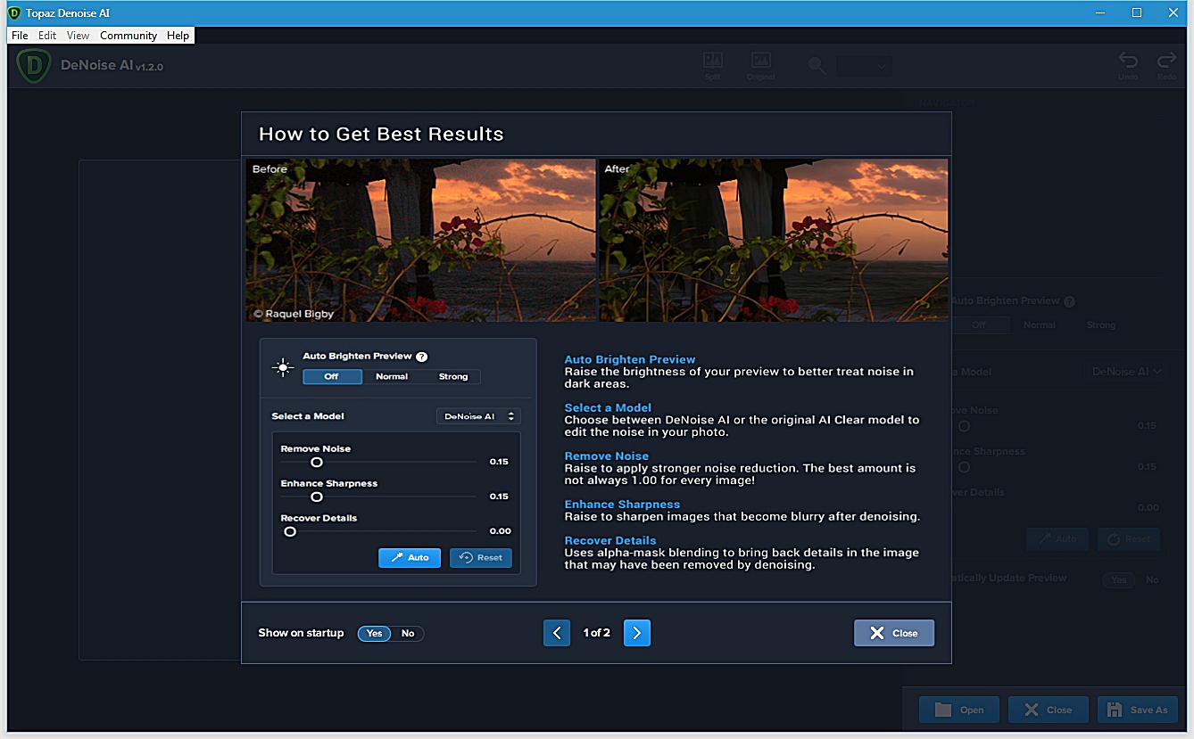1194x739 pixels.
Task: Click the sun brightness icon in the dialog
Action: [283, 367]
